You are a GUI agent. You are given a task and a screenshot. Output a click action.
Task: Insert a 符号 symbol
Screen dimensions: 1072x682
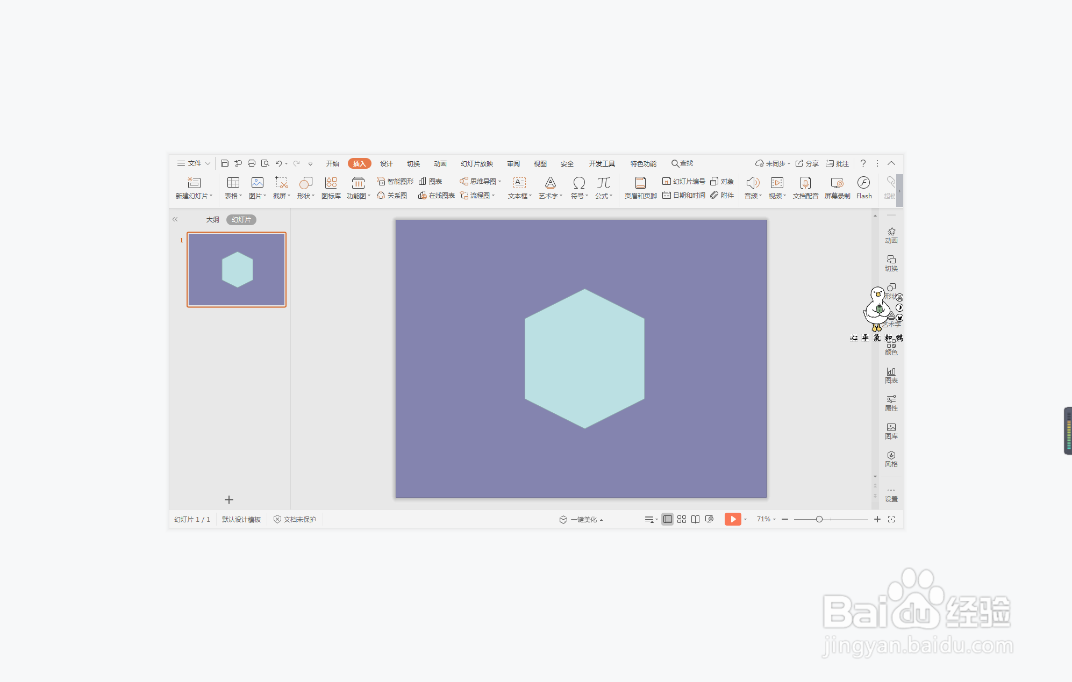[579, 188]
